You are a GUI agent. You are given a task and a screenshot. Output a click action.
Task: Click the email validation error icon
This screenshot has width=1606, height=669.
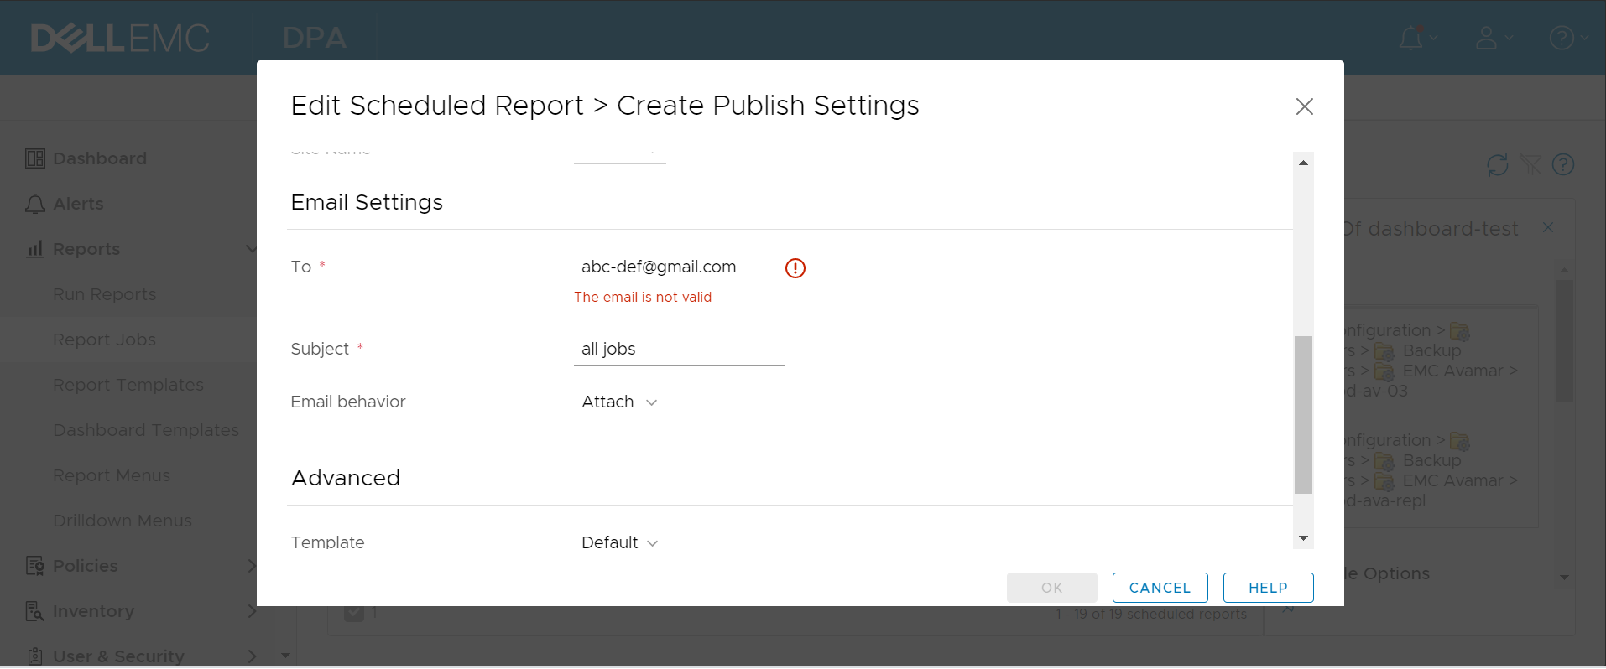click(x=795, y=268)
